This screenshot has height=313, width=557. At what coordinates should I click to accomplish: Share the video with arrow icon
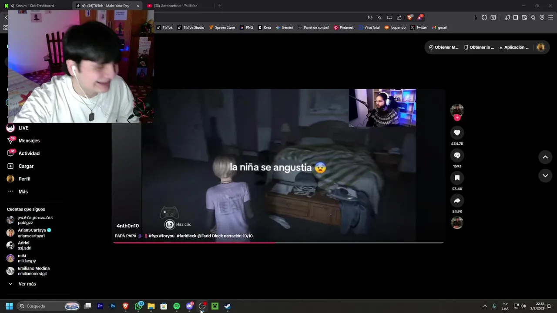pos(457,200)
